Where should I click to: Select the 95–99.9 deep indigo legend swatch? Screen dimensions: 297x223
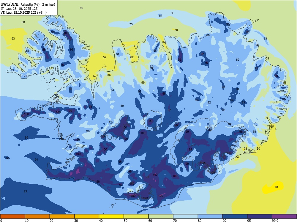click(x=260, y=216)
